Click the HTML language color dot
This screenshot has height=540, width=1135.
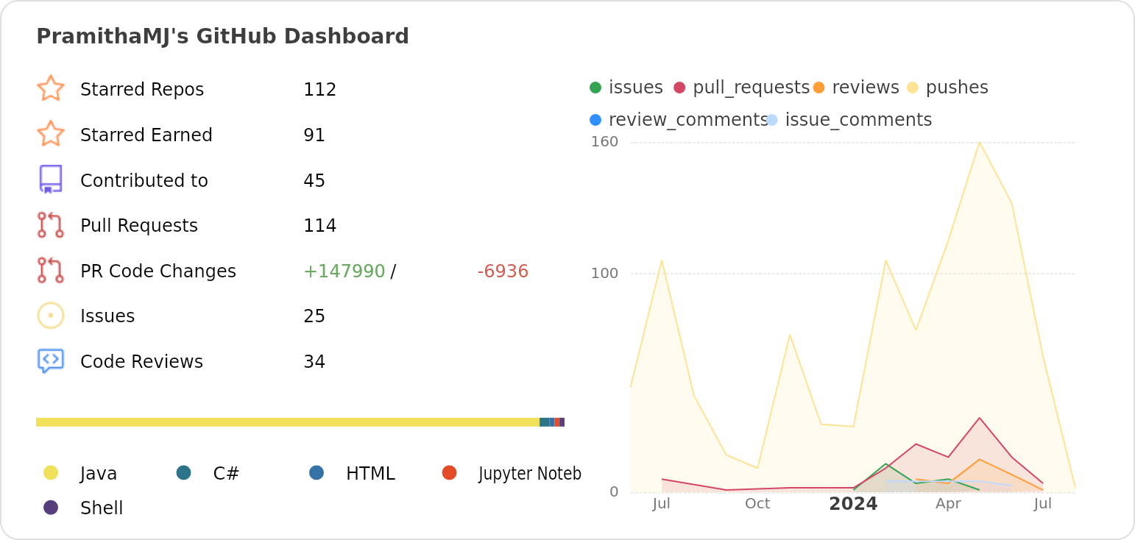(x=317, y=472)
